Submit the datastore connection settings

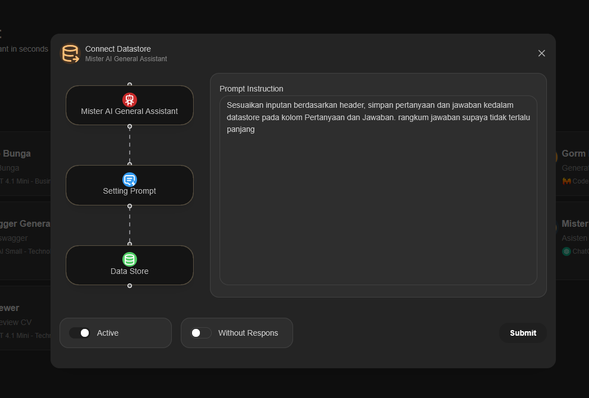point(523,333)
